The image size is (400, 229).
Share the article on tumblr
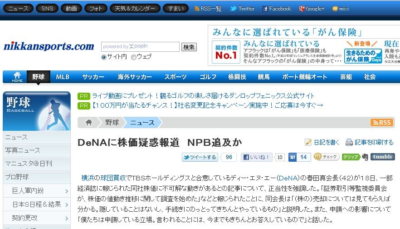382,157
